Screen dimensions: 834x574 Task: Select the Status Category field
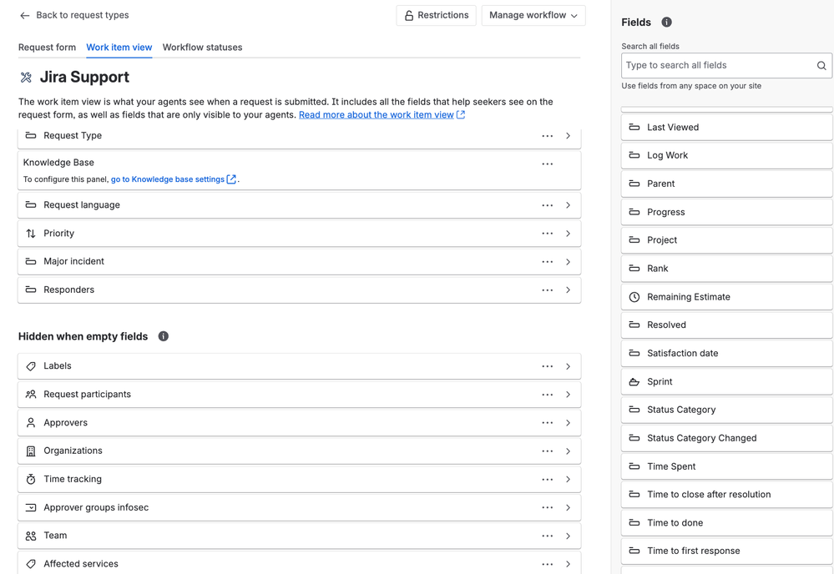point(726,410)
